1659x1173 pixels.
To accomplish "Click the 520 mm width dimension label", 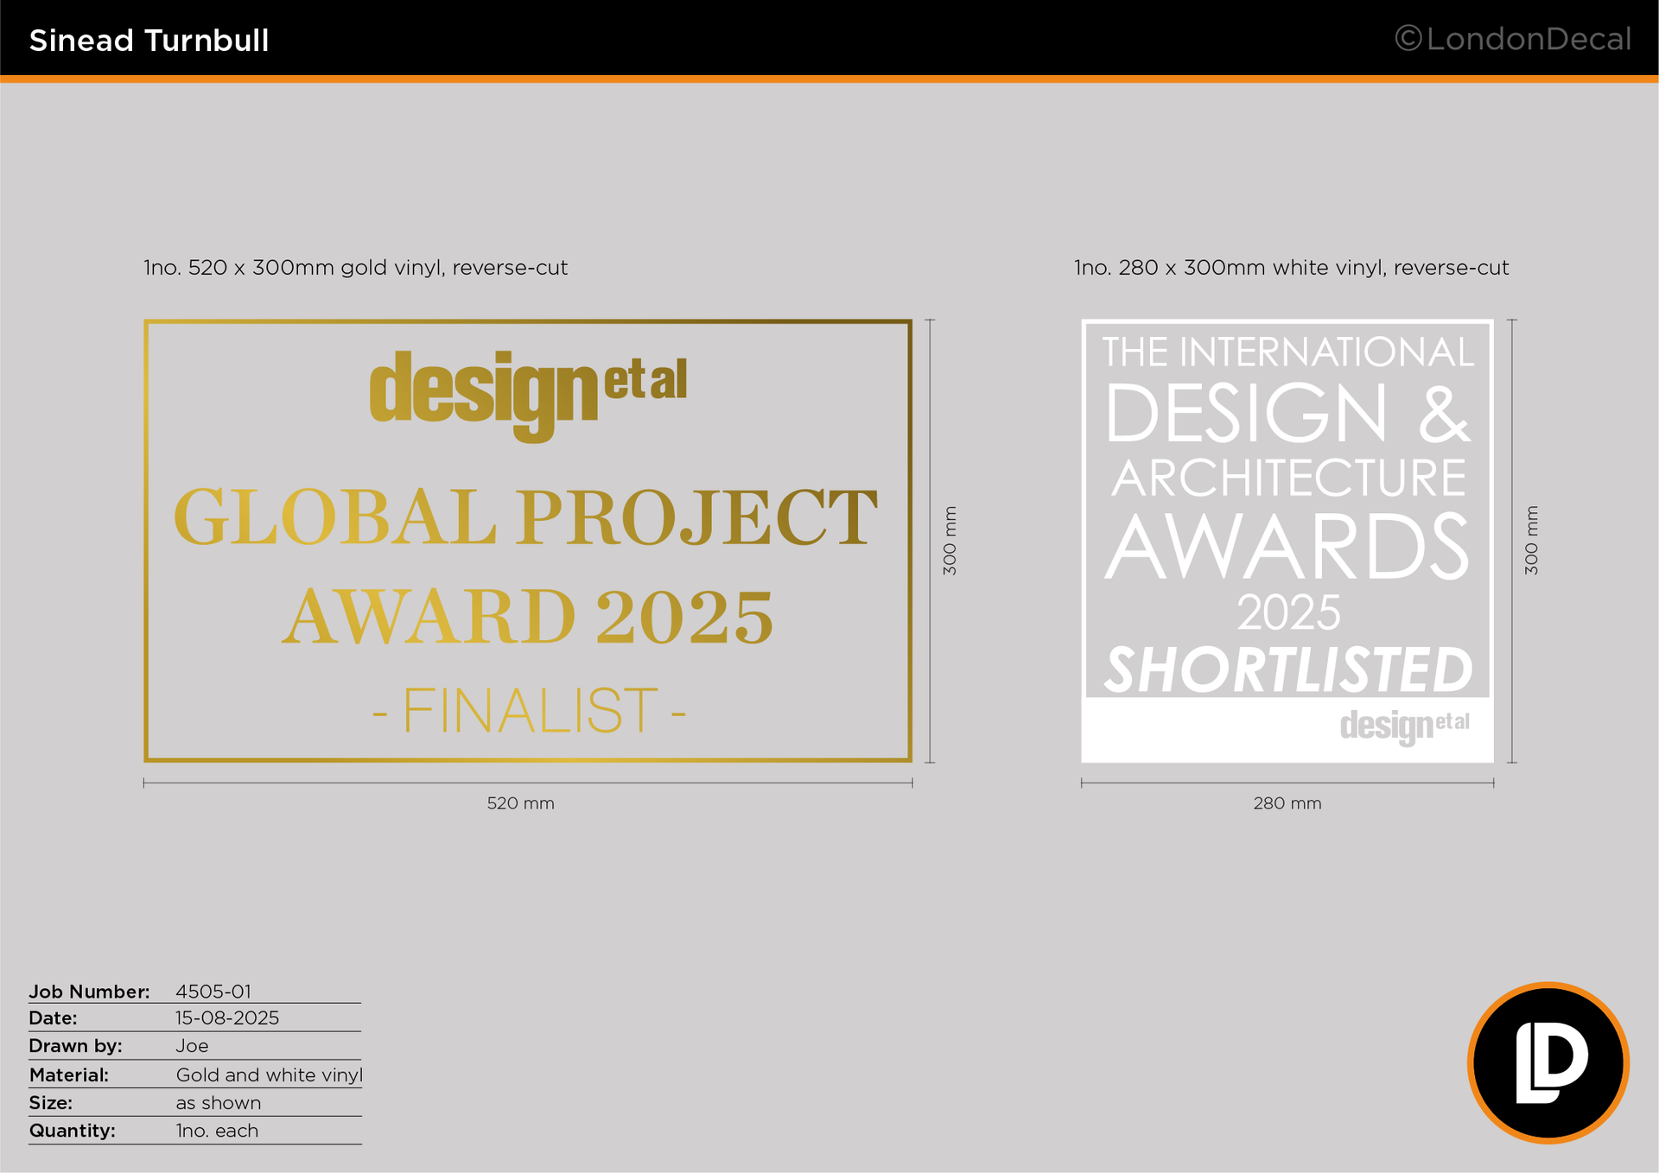I will click(x=520, y=803).
